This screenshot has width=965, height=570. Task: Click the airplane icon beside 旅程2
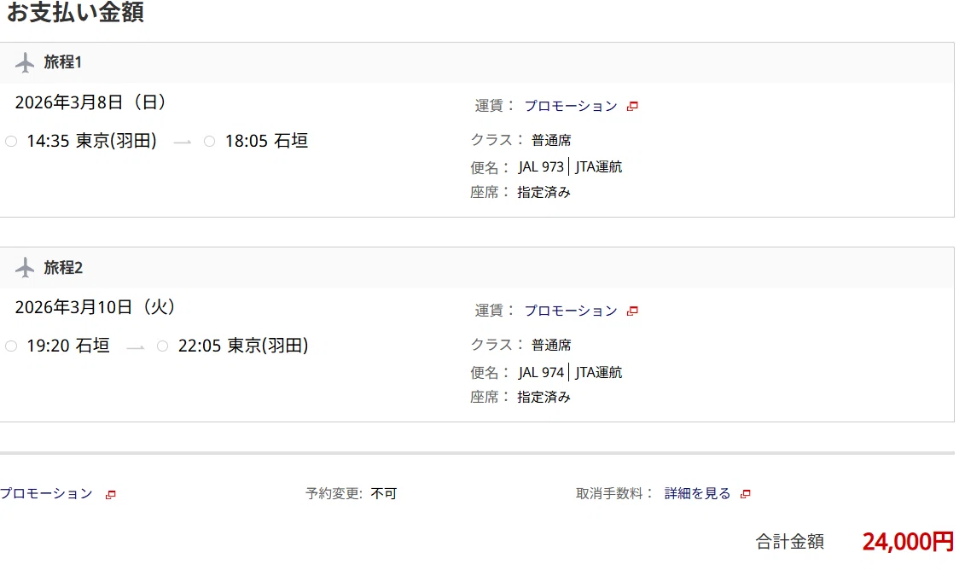(x=25, y=268)
